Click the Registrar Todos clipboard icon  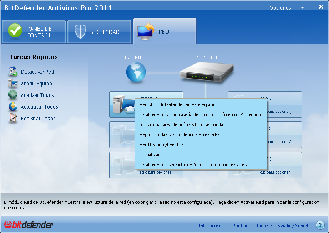point(13,118)
